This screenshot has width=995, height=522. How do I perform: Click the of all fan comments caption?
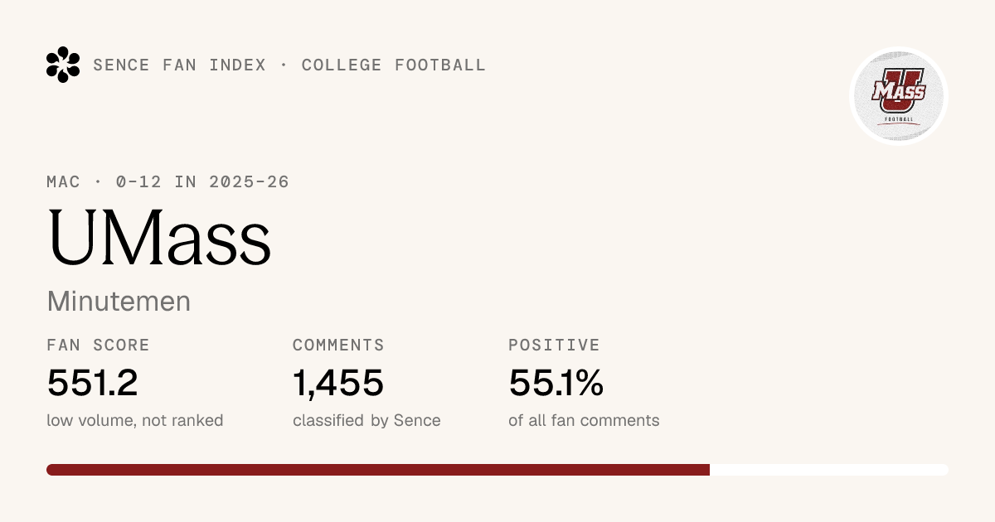click(x=584, y=420)
